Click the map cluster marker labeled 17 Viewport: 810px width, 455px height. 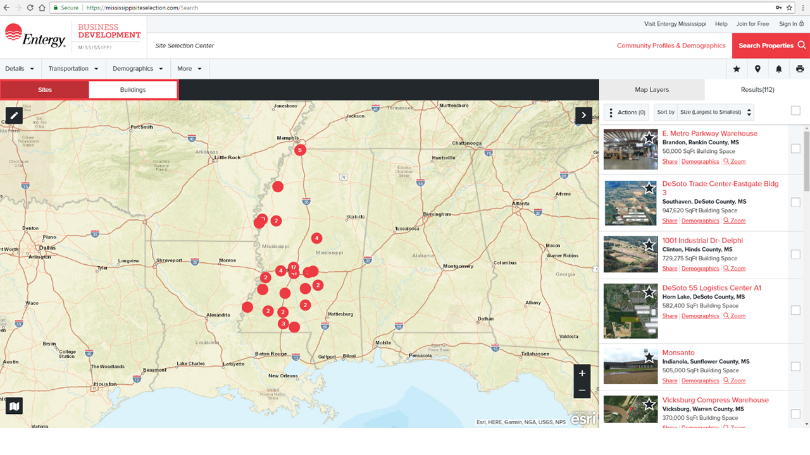tap(294, 267)
